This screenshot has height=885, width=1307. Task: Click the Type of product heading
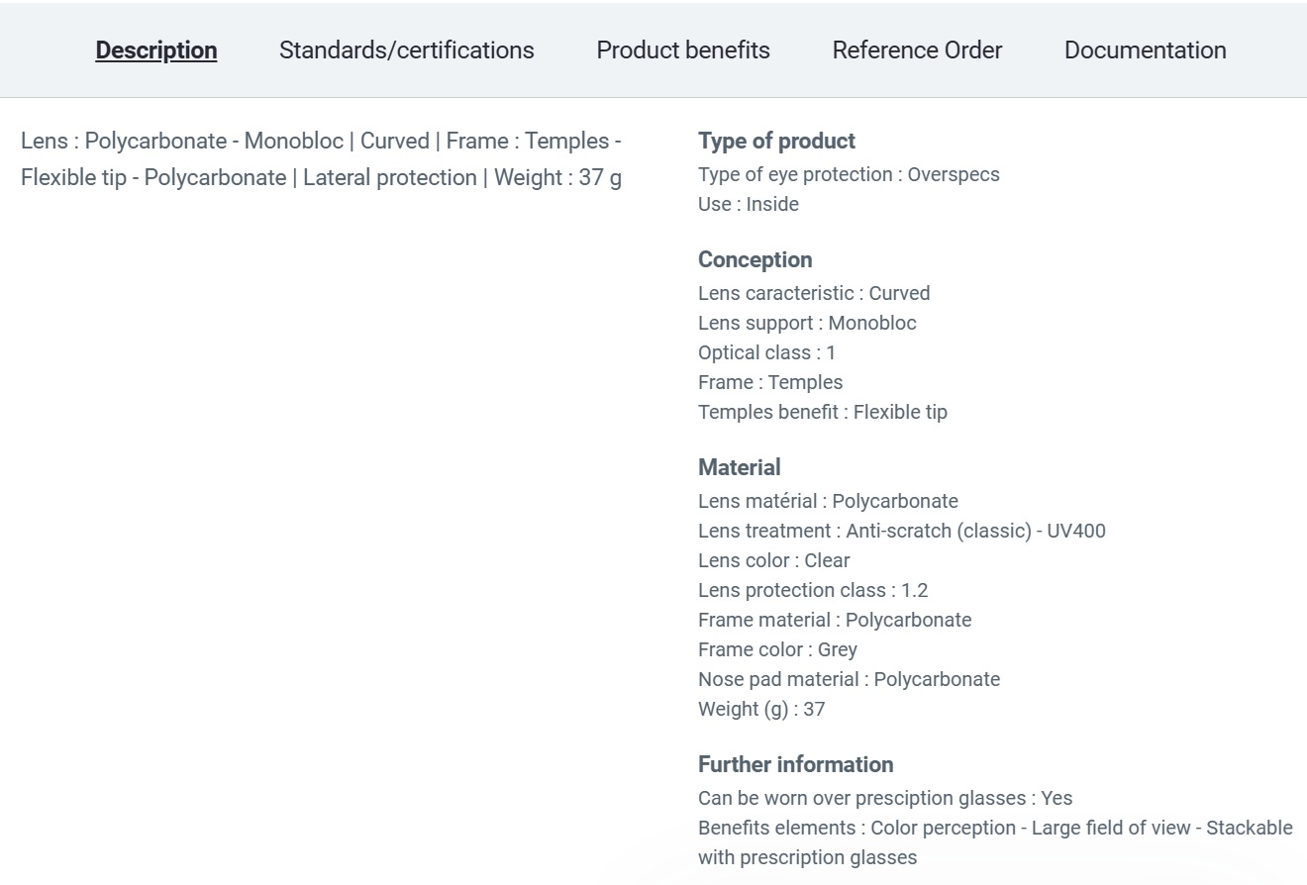[776, 141]
